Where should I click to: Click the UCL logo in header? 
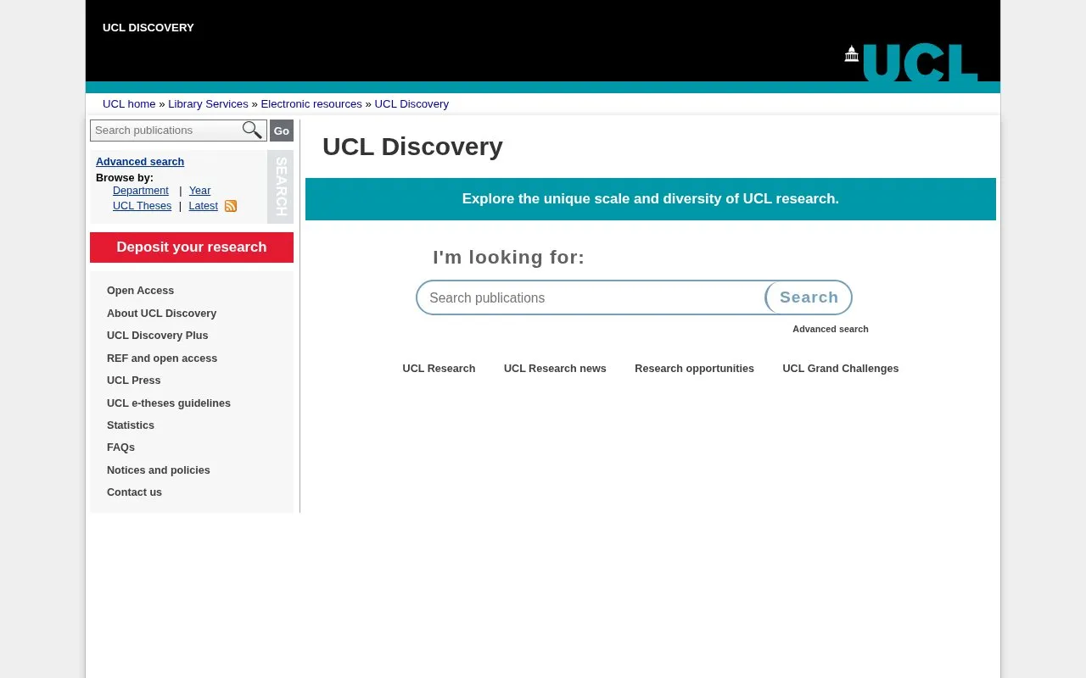910,63
